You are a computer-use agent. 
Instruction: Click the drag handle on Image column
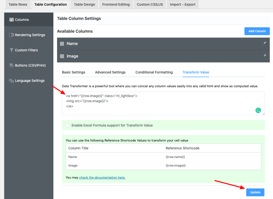[62, 56]
